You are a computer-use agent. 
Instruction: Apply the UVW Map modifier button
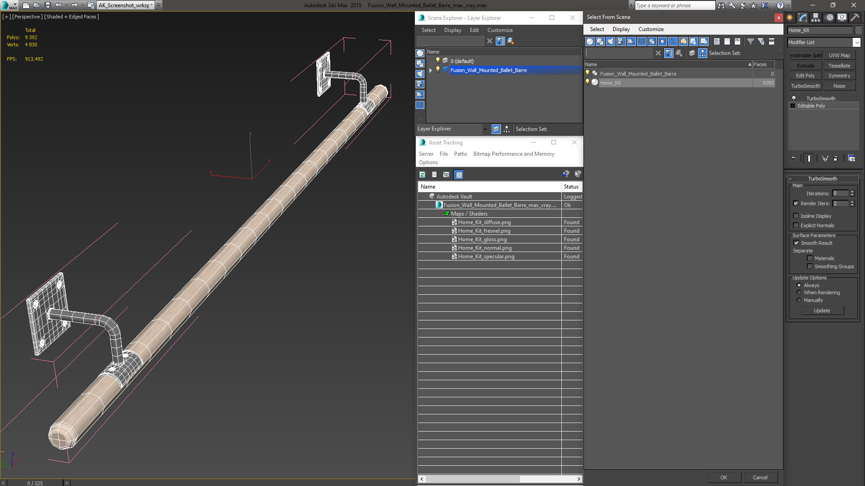[x=839, y=55]
